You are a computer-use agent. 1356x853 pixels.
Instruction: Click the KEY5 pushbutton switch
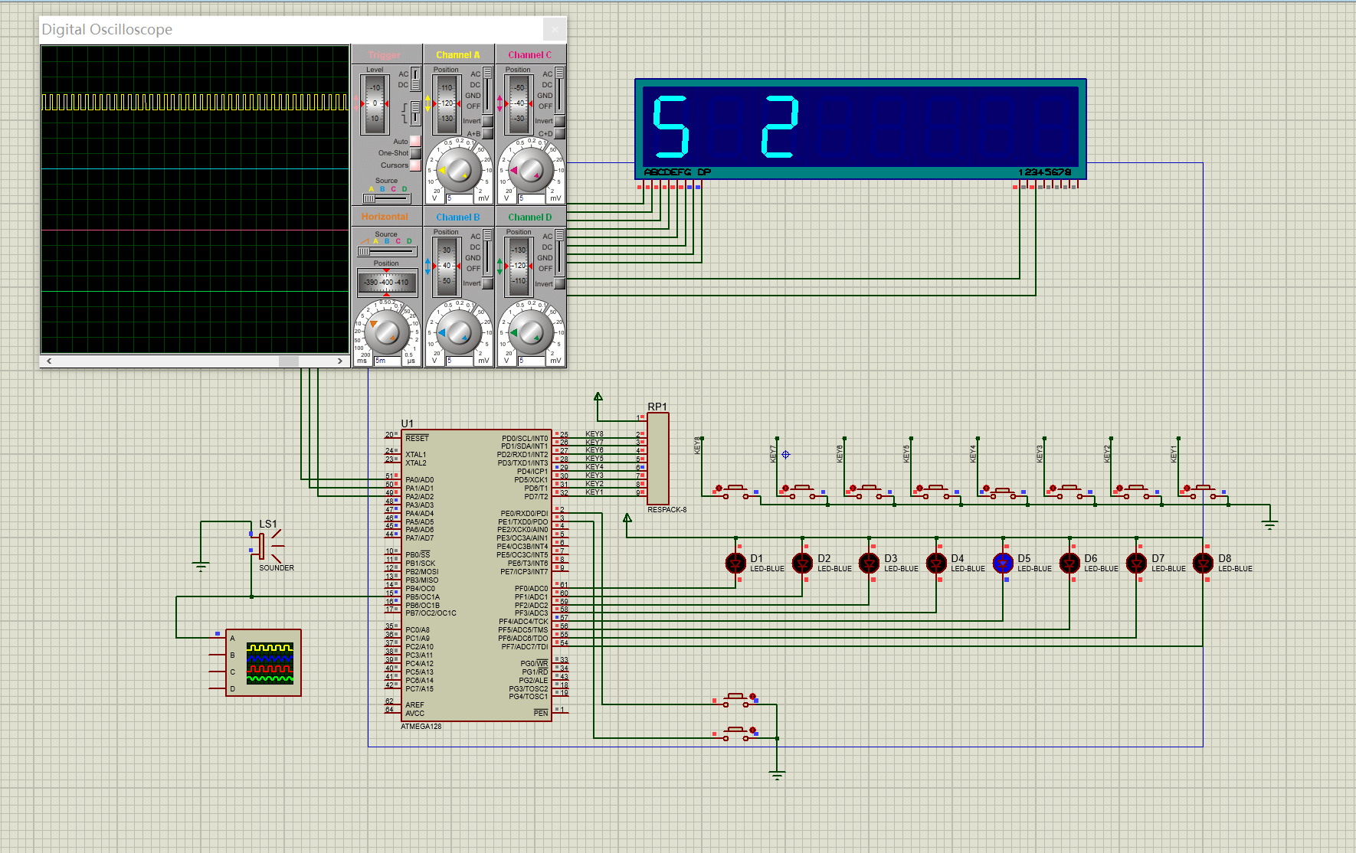pyautogui.click(x=935, y=490)
